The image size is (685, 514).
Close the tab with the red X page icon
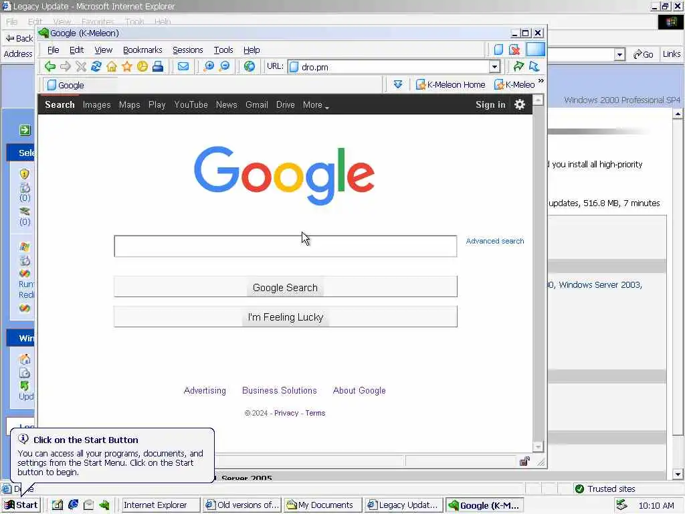coord(514,50)
